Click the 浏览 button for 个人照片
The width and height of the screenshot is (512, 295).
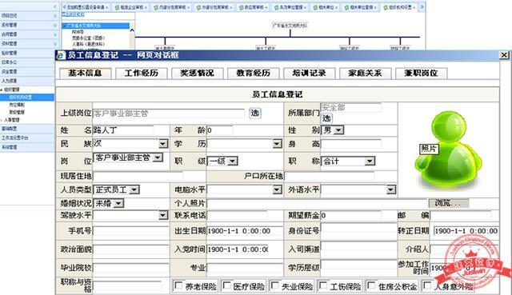449,203
